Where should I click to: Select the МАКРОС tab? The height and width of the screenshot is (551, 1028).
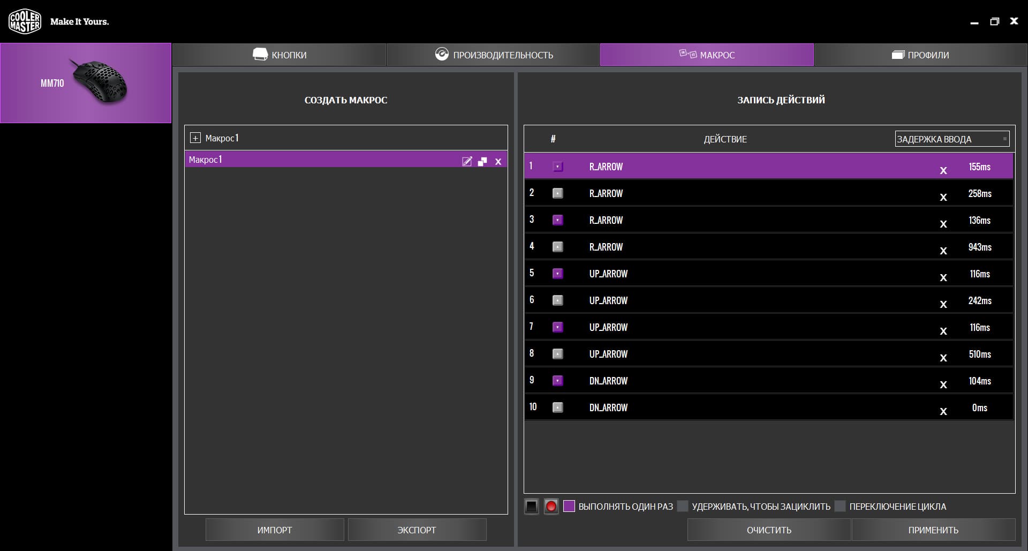[707, 55]
